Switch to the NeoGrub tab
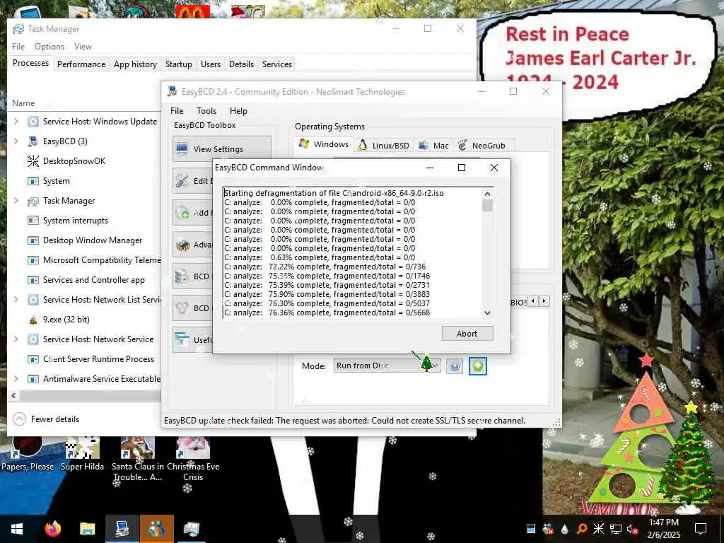The image size is (724, 543). [x=482, y=146]
